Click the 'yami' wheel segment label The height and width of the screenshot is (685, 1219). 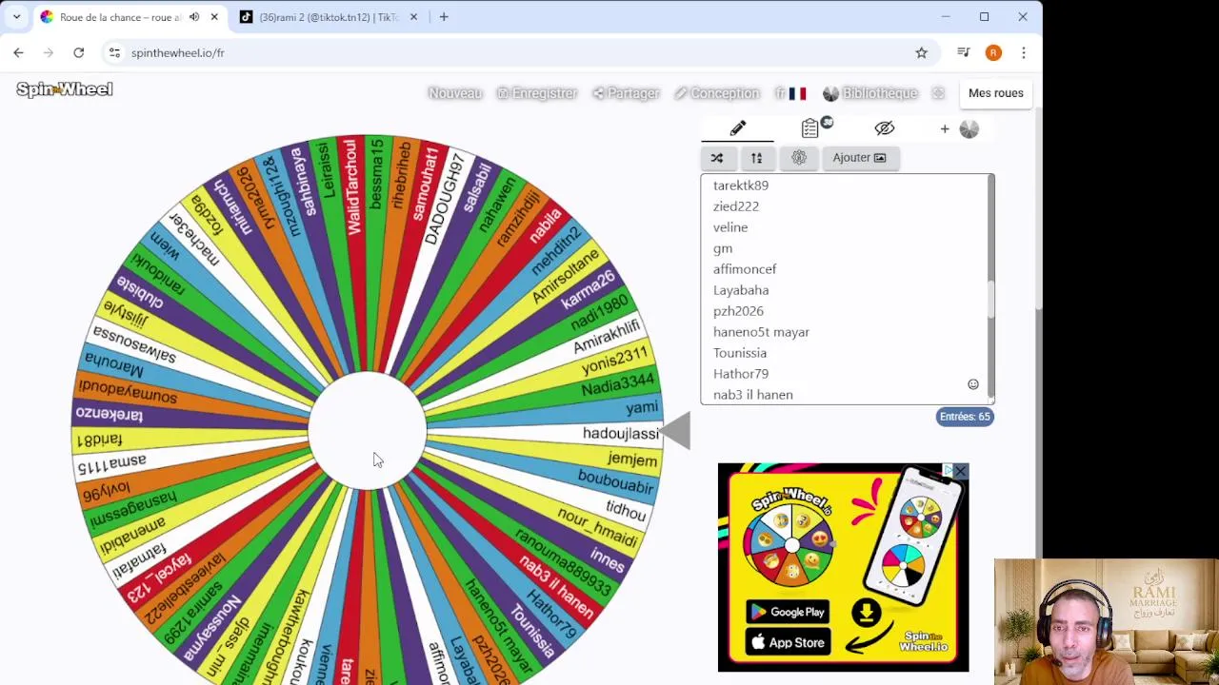click(642, 408)
